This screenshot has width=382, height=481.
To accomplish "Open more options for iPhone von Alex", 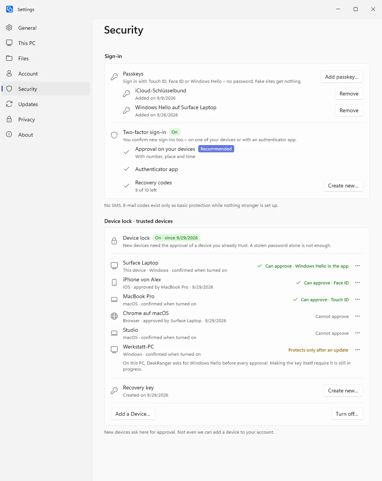I will (358, 282).
